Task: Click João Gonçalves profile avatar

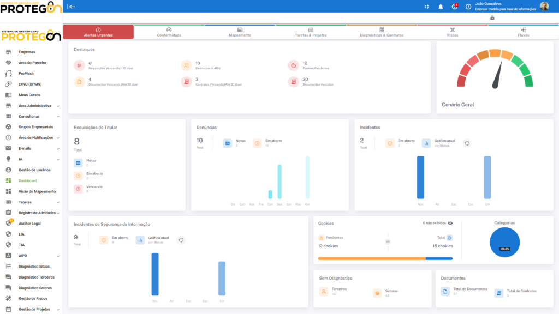Action: pyautogui.click(x=544, y=7)
